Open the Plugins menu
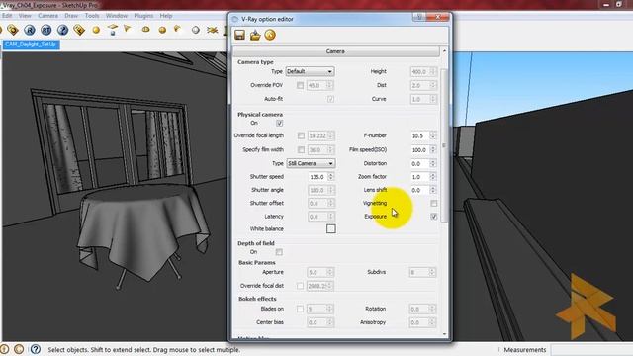This screenshot has width=633, height=356. coord(143,16)
